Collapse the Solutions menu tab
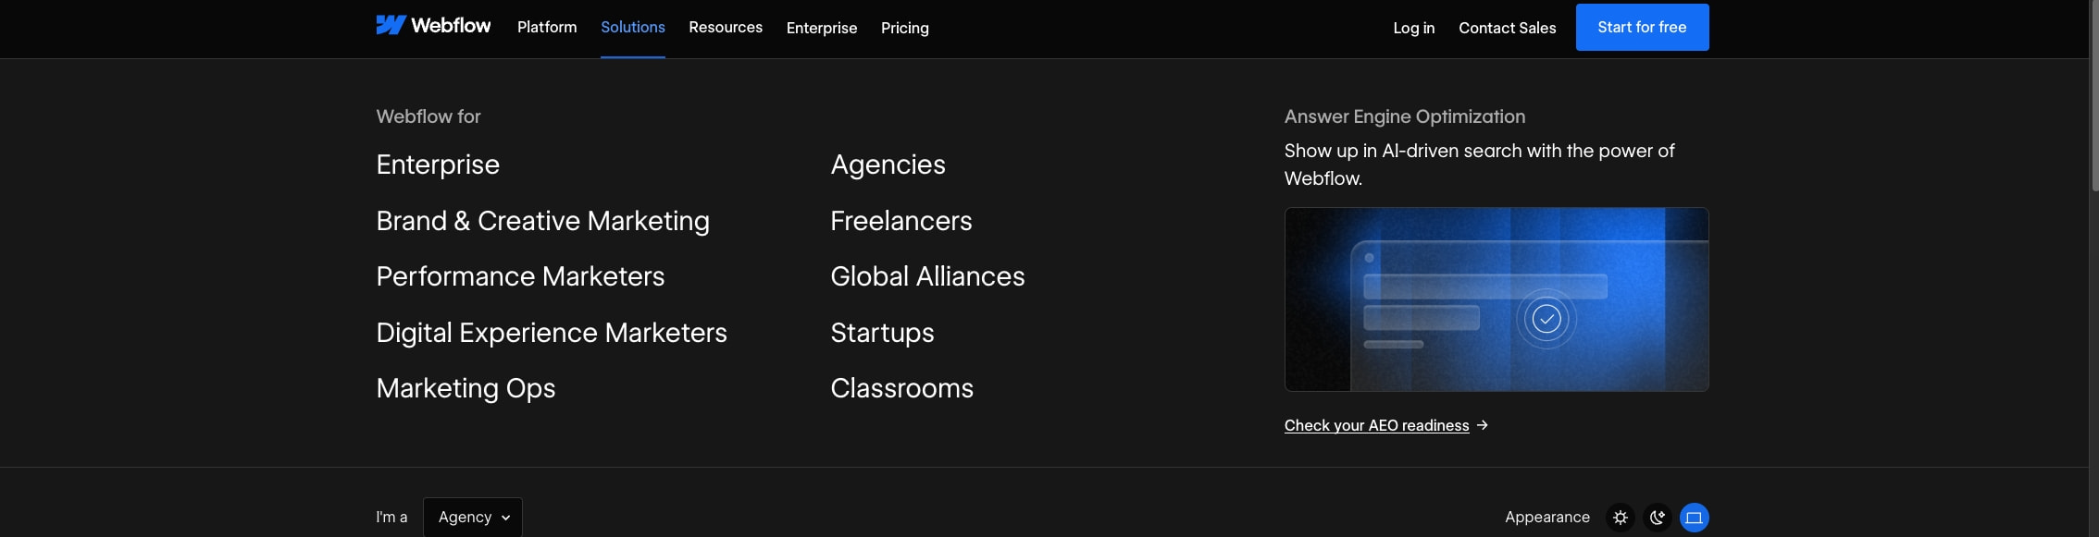 point(633,28)
